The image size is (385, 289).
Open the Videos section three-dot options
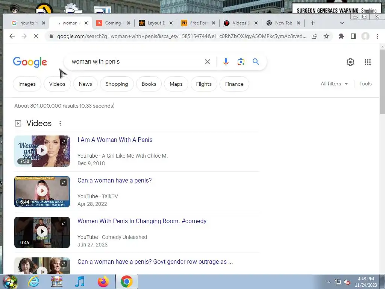tap(60, 123)
